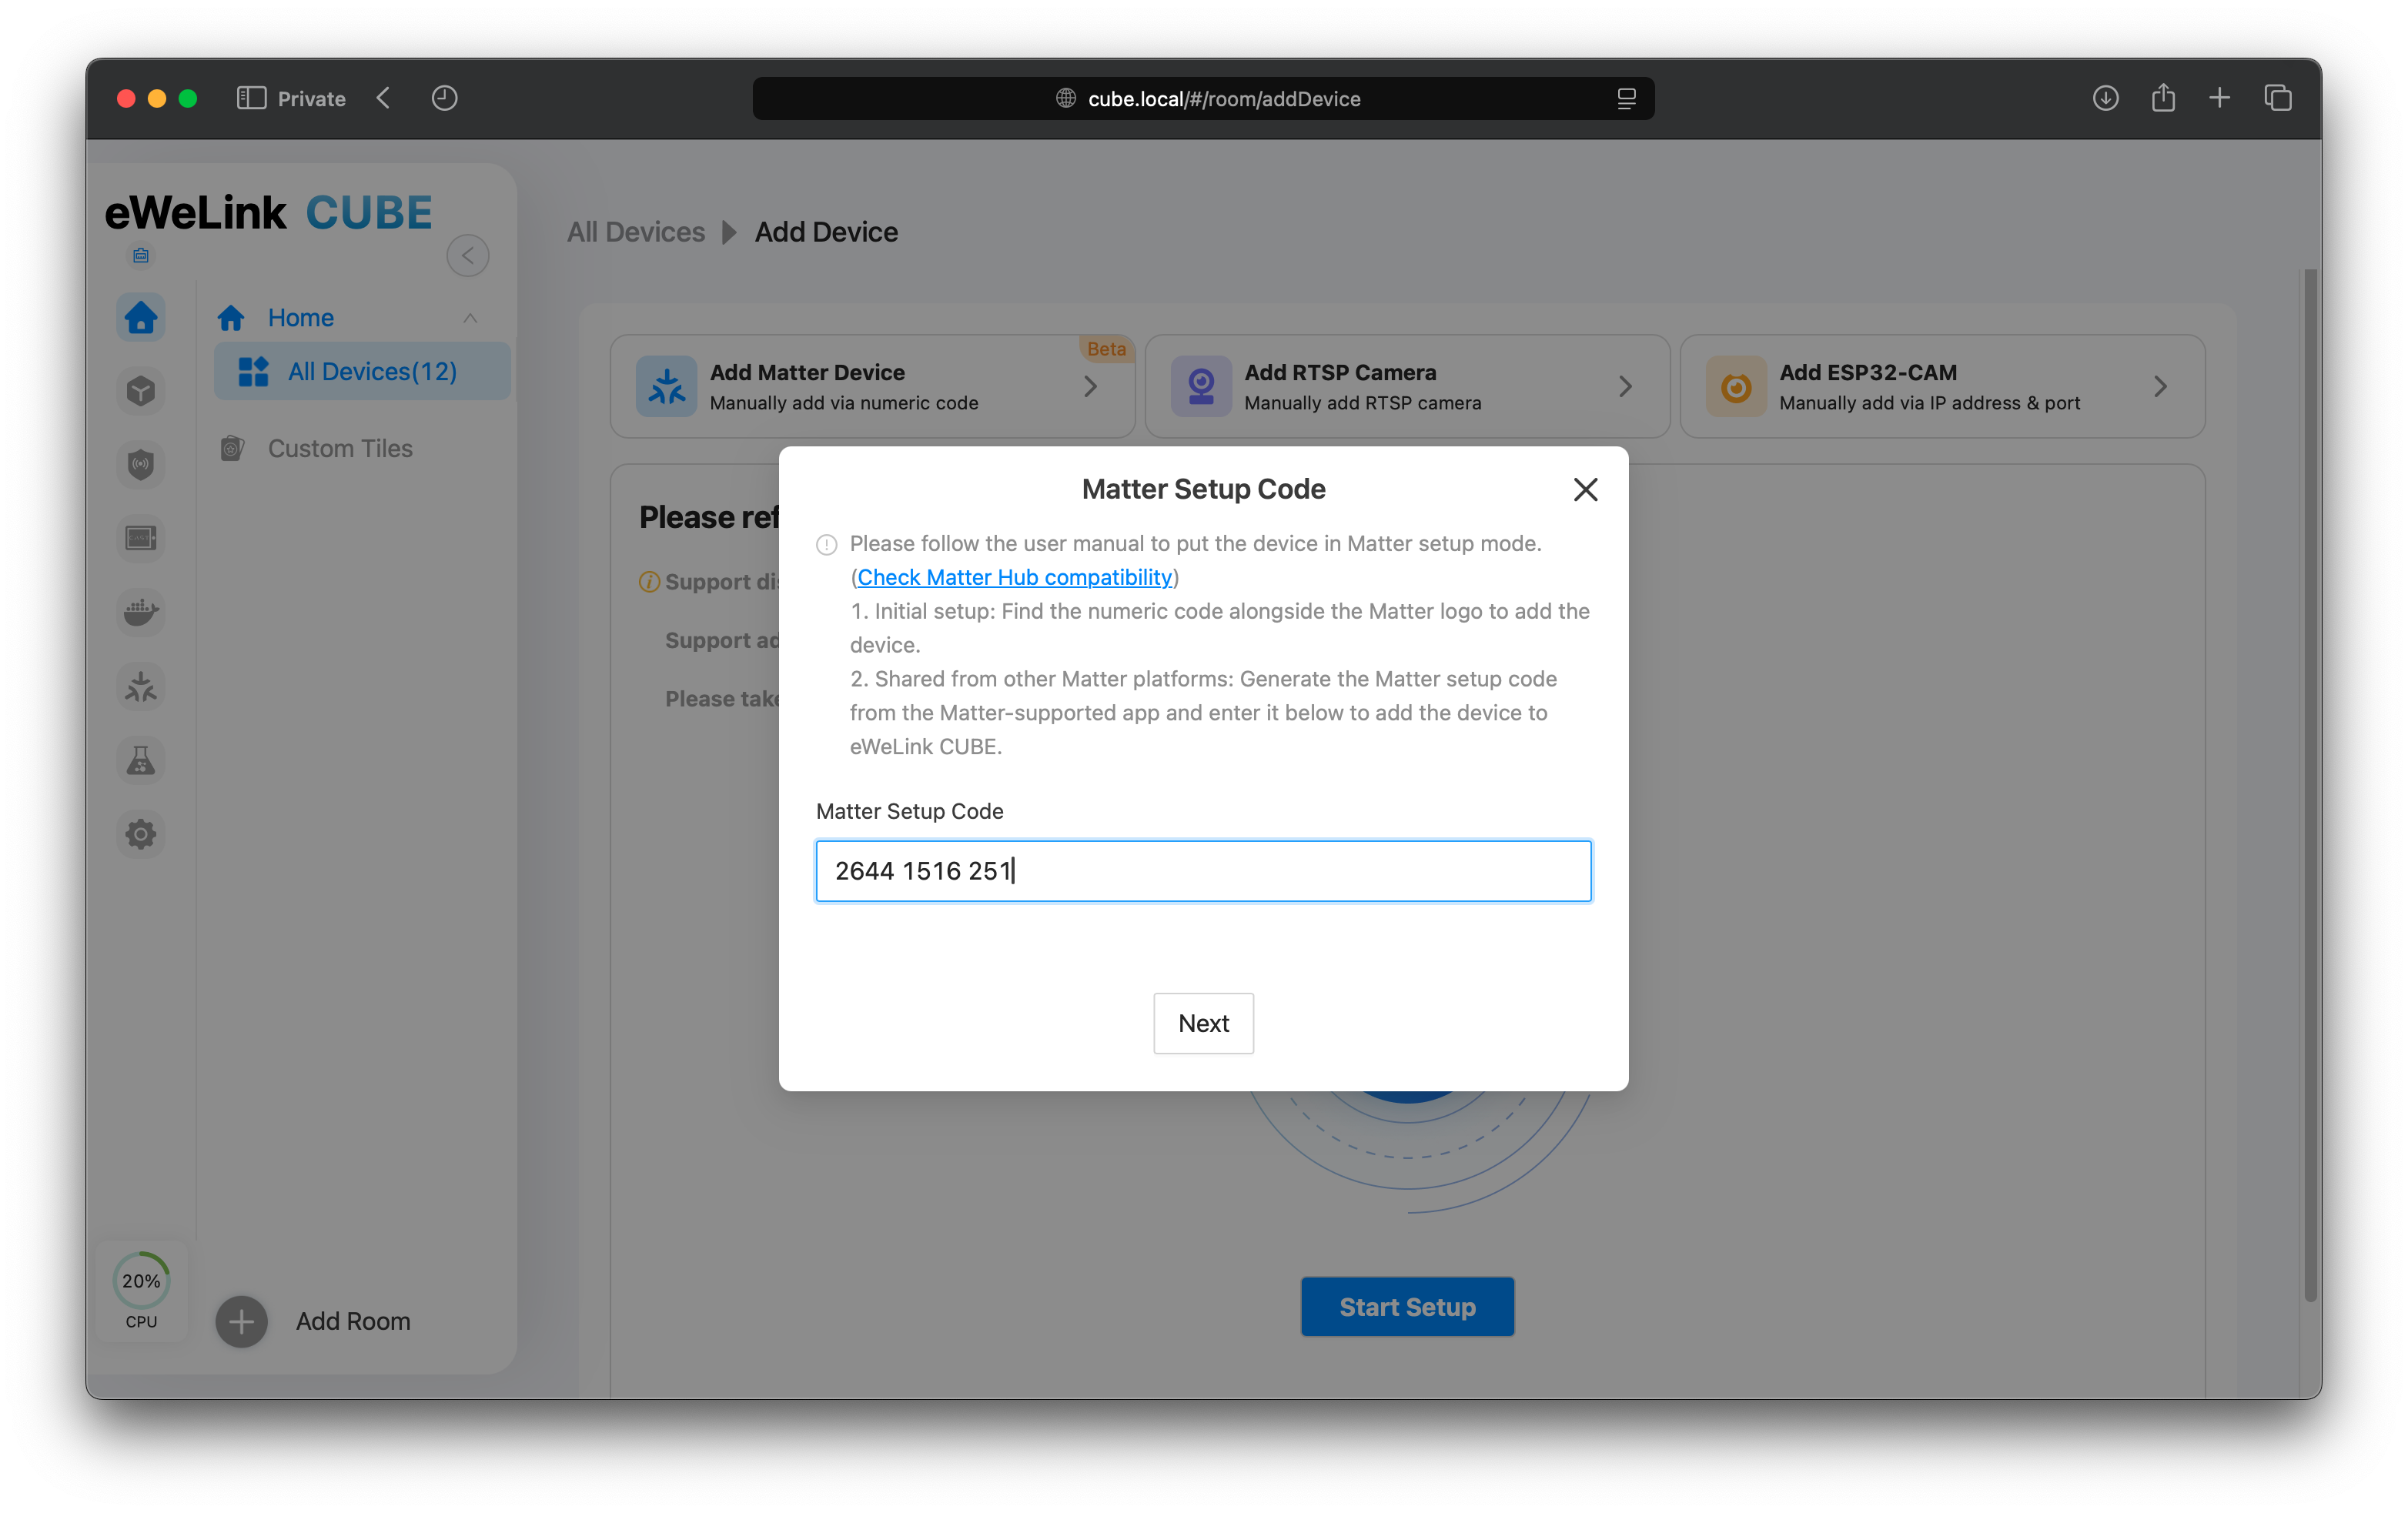The width and height of the screenshot is (2408, 1513).
Task: Click the 20% CPU usage gauge
Action: (141, 1281)
